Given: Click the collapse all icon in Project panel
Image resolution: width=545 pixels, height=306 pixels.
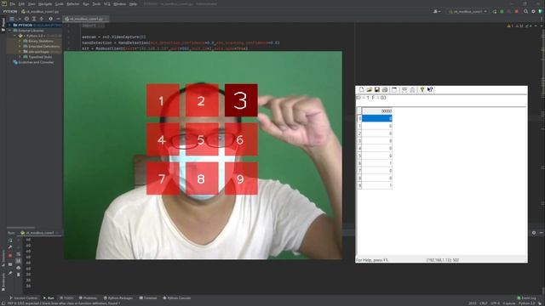Looking at the screenshot, I should click(x=42, y=19).
